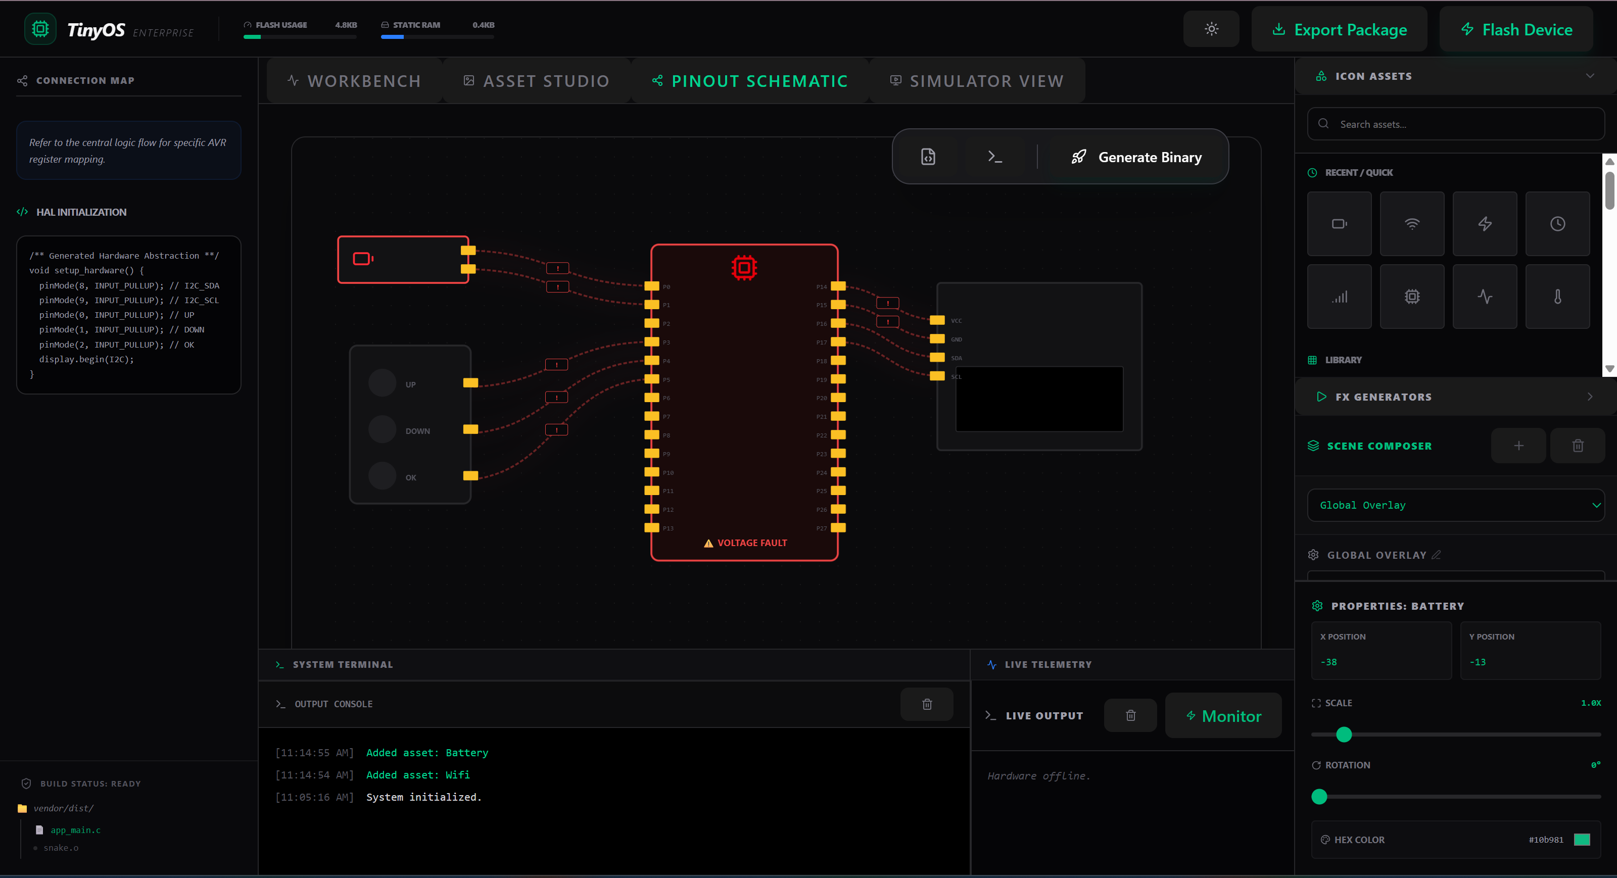Collapse the Icon Assets panel

pos(1591,75)
